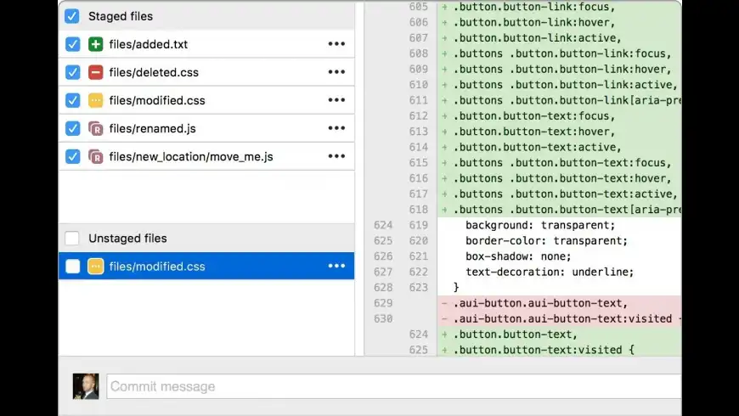This screenshot has height=416, width=739.
Task: Select staged files/modified.css file name
Action: tap(157, 100)
